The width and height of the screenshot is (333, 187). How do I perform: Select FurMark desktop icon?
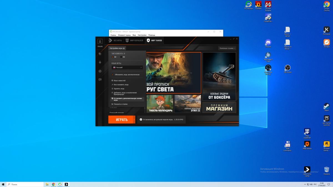(258, 5)
